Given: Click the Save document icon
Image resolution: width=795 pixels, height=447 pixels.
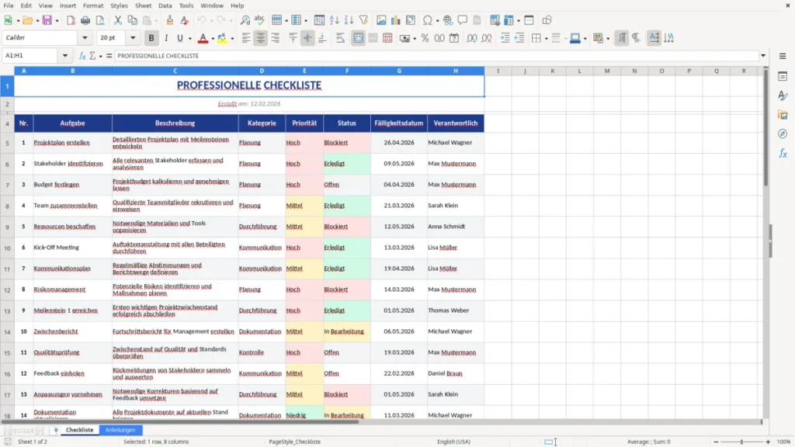Looking at the screenshot, I should pyautogui.click(x=47, y=20).
